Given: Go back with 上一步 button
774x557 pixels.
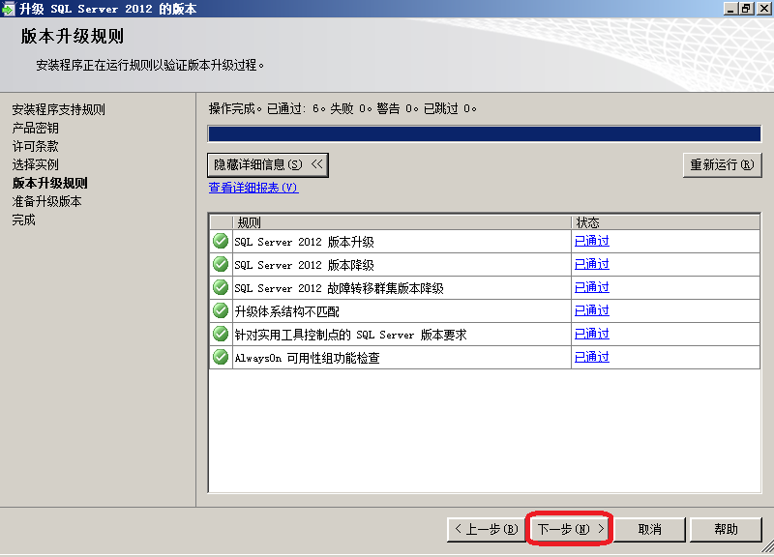Looking at the screenshot, I should coord(487,529).
